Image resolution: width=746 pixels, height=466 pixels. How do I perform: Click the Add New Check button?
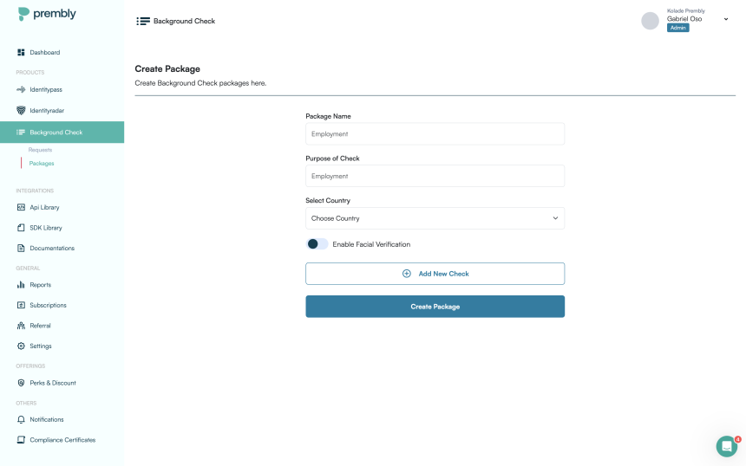click(x=435, y=274)
